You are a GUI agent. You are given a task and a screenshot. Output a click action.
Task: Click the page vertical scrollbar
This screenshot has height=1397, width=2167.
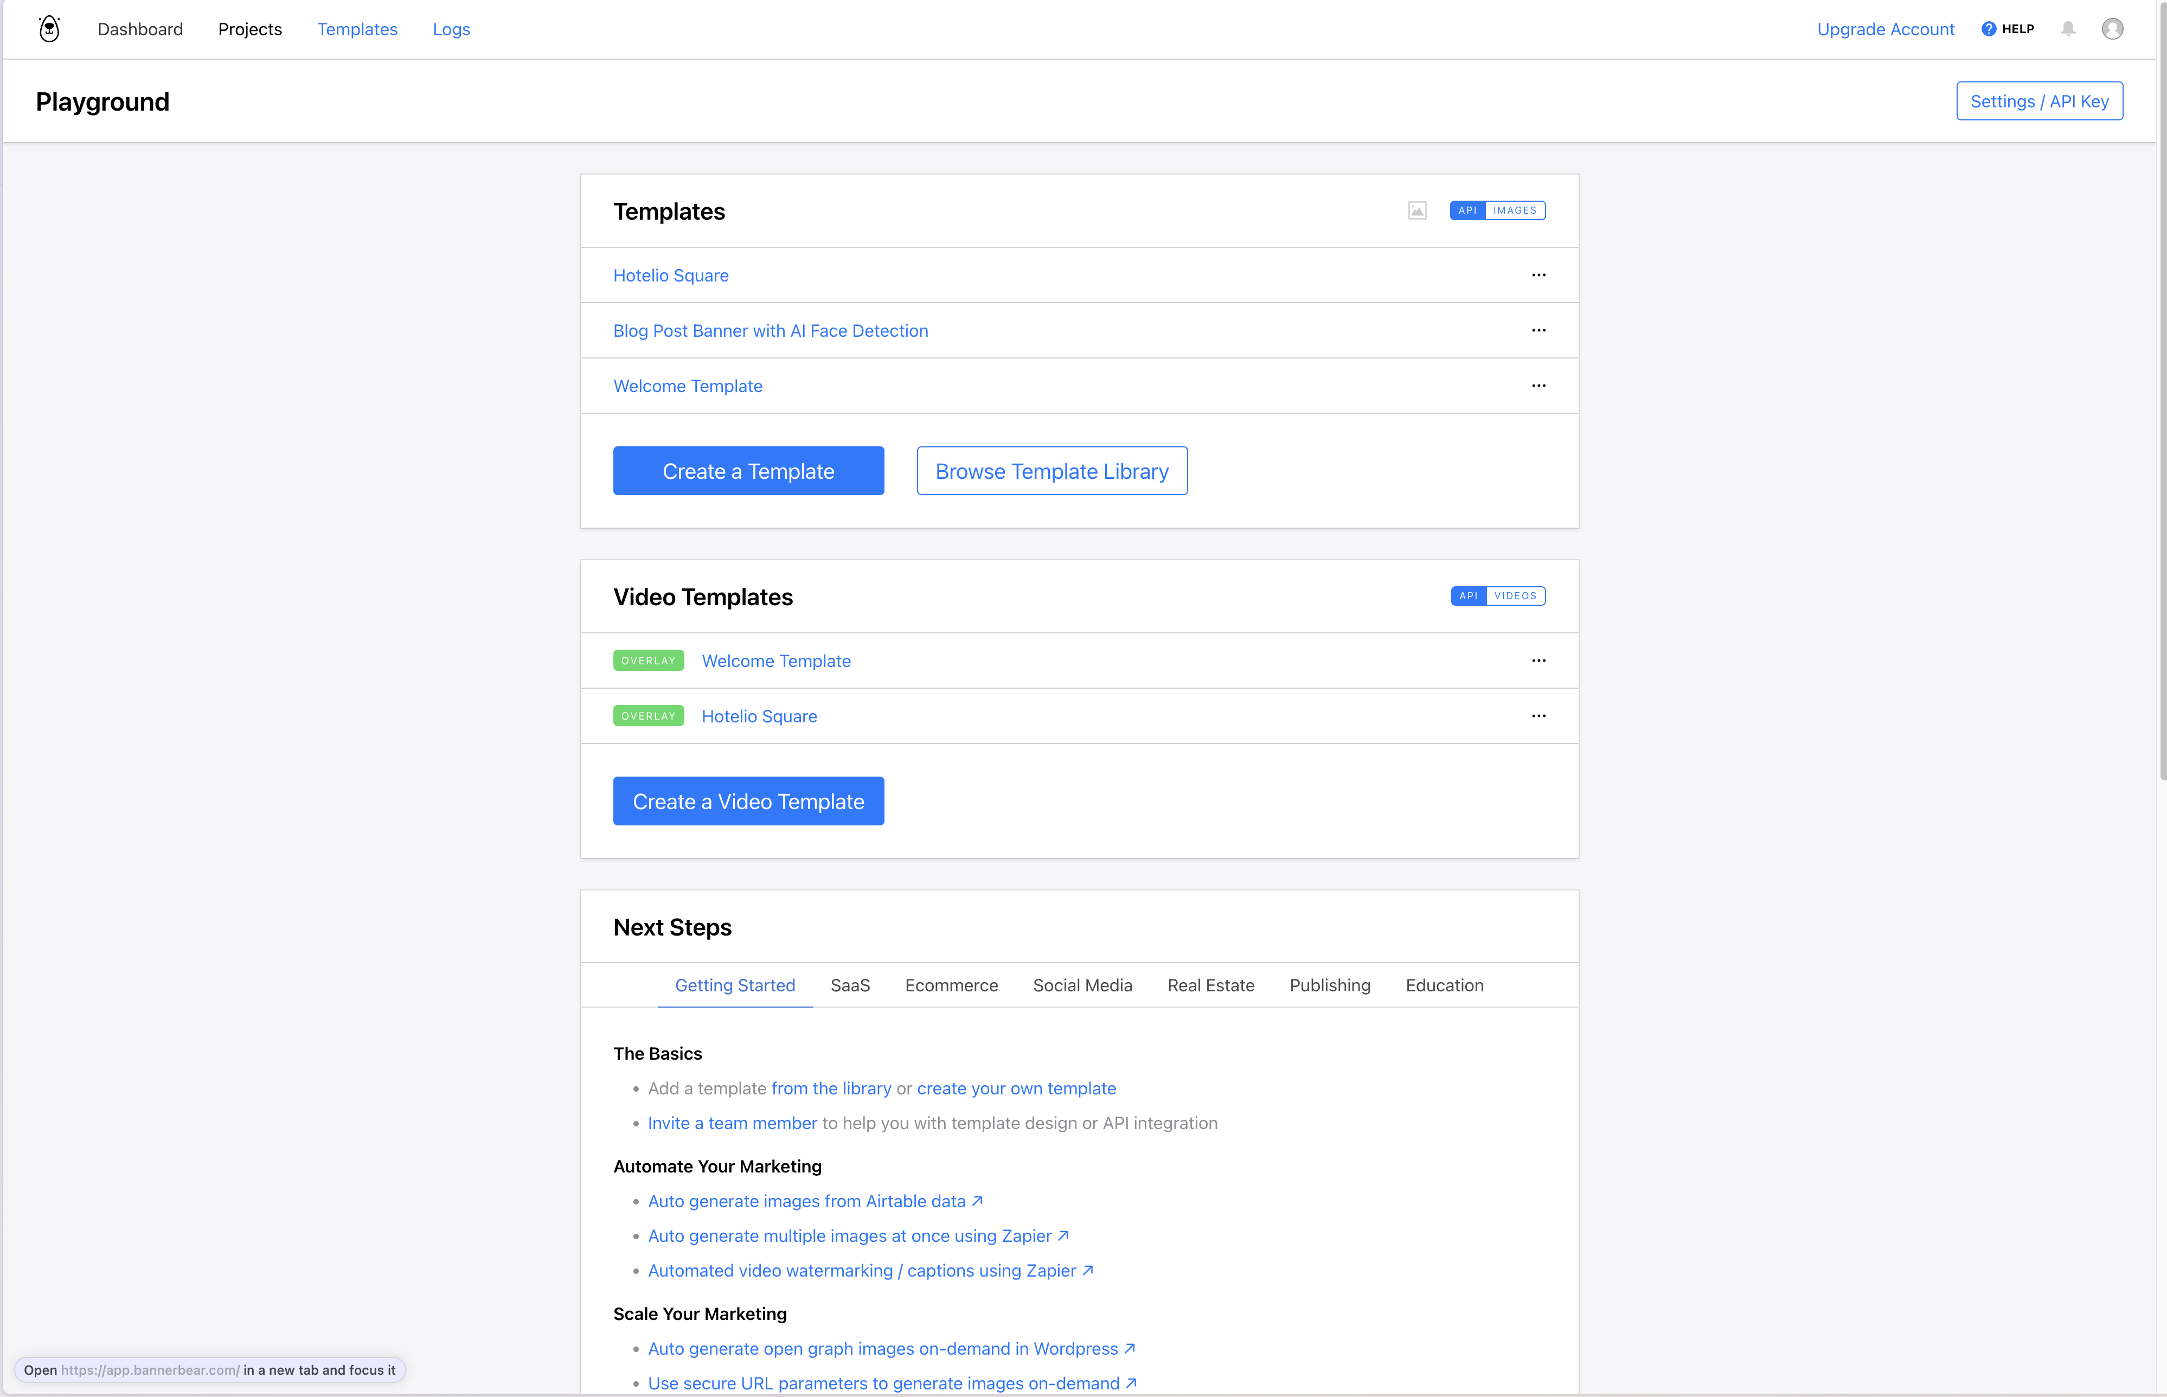(2162, 390)
